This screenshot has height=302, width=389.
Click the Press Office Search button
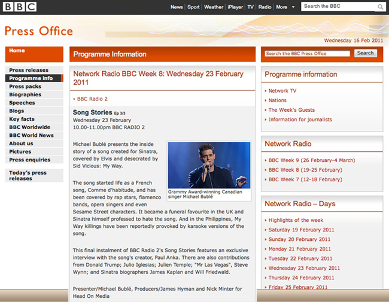pyautogui.click(x=366, y=53)
